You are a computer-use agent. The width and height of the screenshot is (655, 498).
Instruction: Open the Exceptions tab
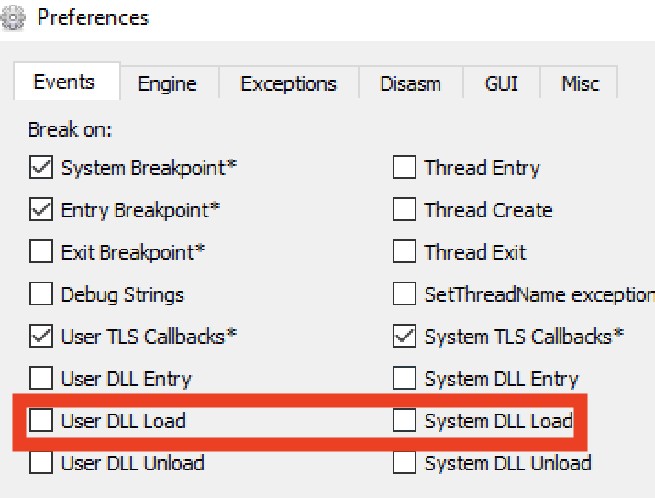[288, 83]
